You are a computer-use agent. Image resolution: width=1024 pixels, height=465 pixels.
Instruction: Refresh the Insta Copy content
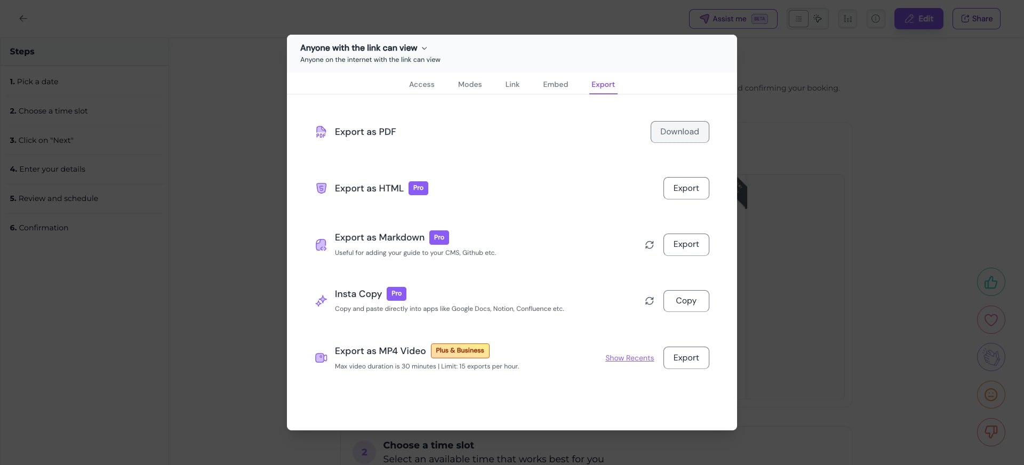click(649, 301)
